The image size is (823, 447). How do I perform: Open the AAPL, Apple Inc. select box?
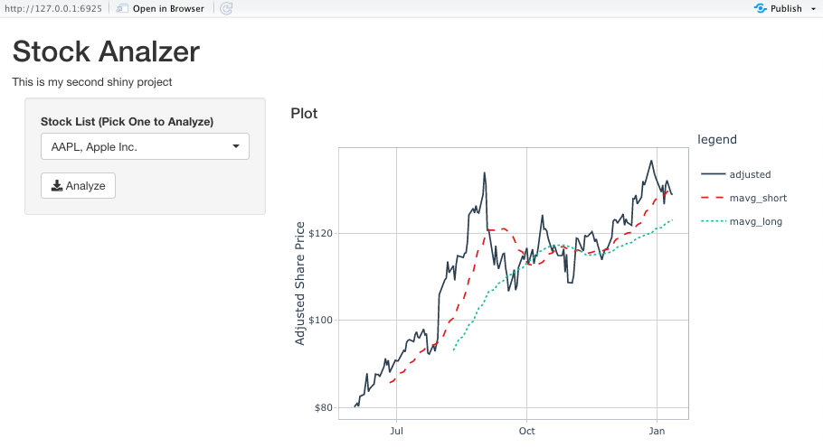[145, 146]
